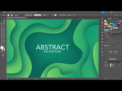Select the Rotate tool
The height and width of the screenshot is (91, 122).
pos(2,31)
